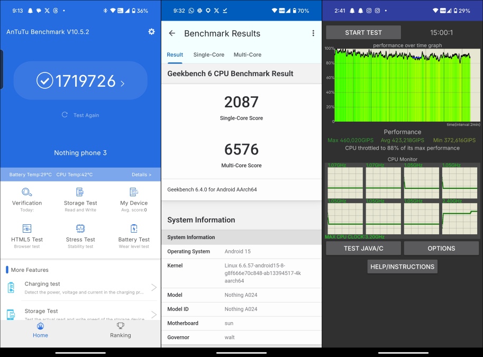Viewport: 483px width, 357px height.
Task: Tap the Test Again refresh icon
Action: tap(65, 115)
